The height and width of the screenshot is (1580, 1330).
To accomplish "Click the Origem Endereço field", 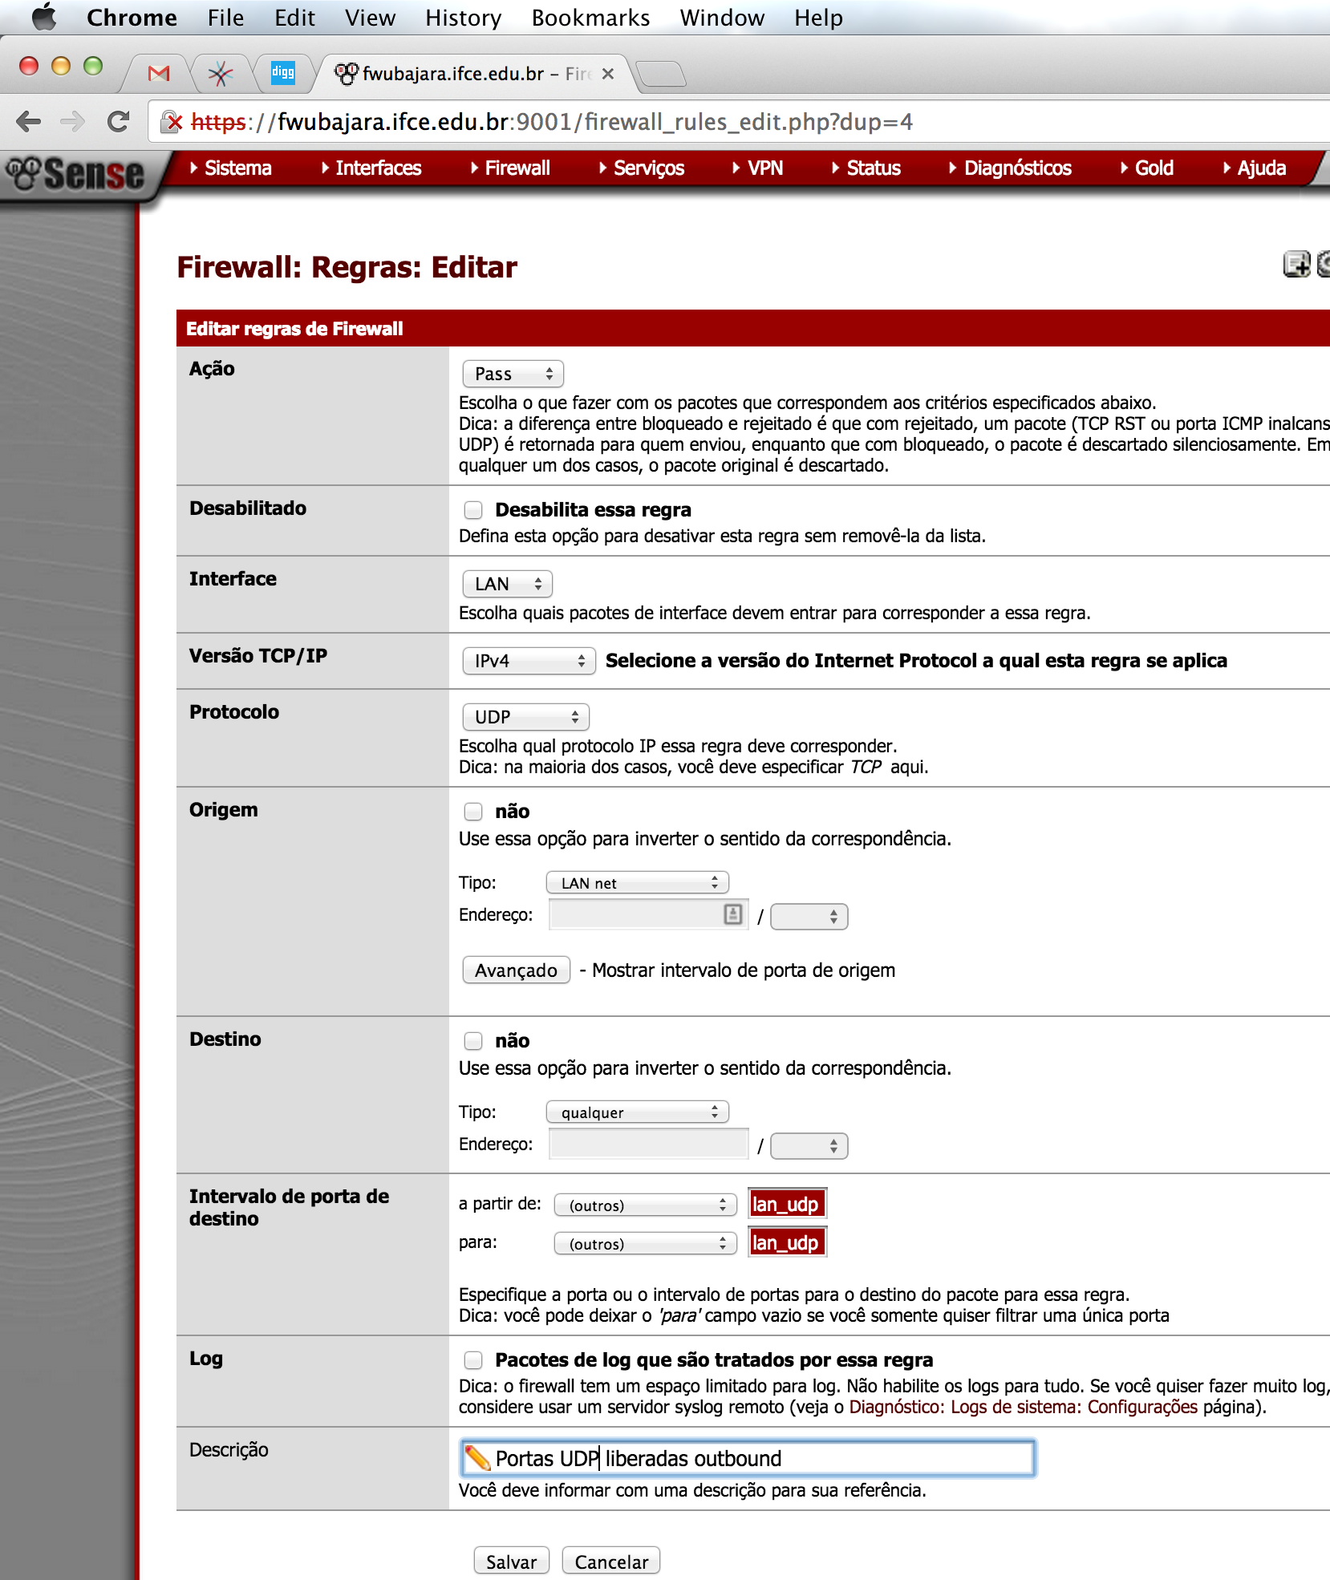I will coord(648,915).
